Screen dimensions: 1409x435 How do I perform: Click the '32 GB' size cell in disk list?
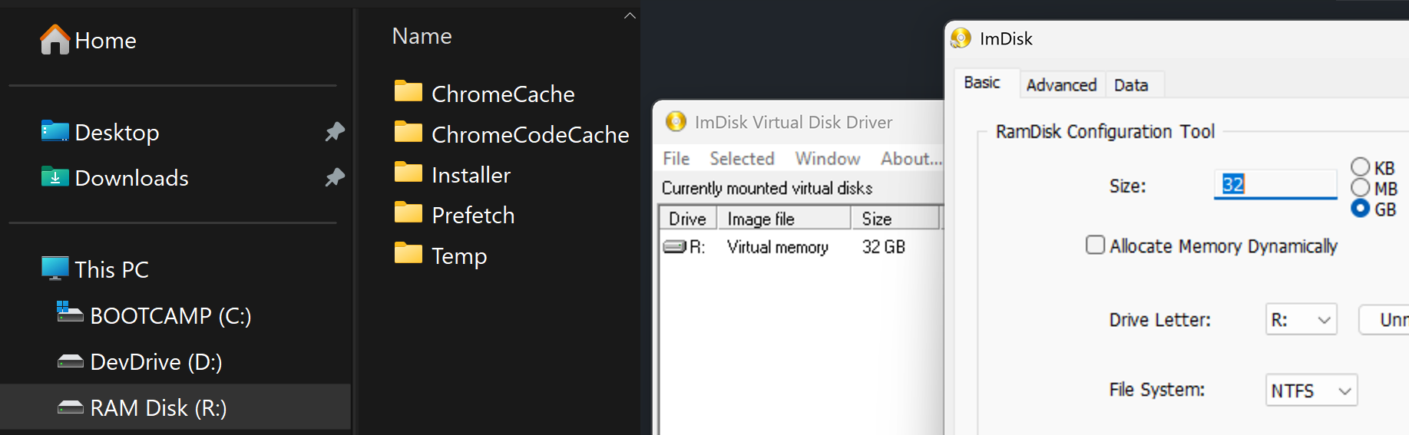tap(883, 247)
